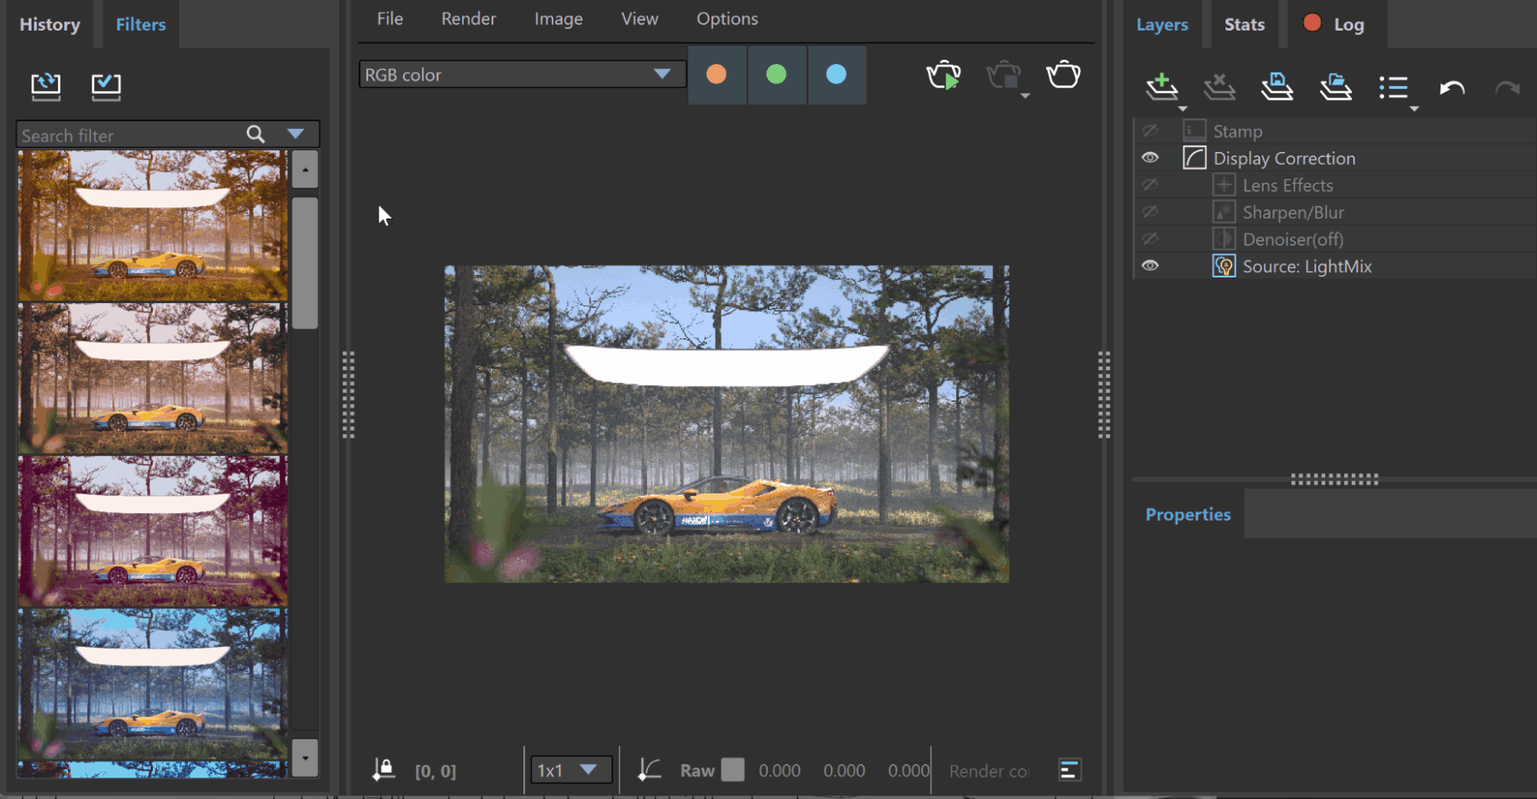Click the load layer preset icon
Image resolution: width=1537 pixels, height=799 pixels.
(x=1335, y=86)
